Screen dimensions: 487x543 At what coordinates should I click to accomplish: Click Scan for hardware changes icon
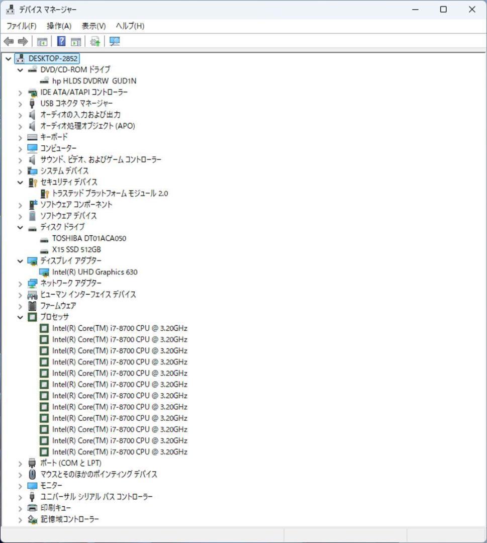(94, 41)
